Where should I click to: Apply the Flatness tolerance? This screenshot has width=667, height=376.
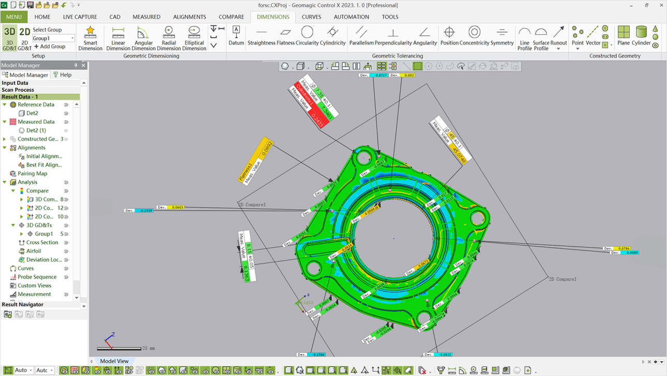[x=285, y=36]
